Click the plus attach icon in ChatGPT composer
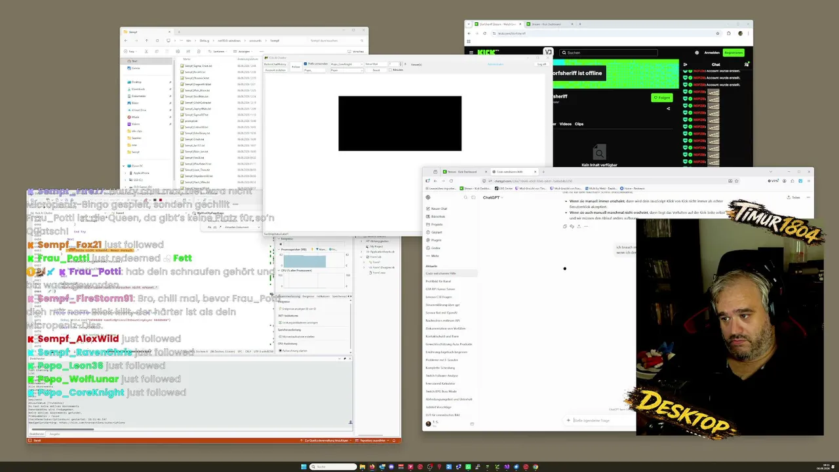 pos(568,420)
